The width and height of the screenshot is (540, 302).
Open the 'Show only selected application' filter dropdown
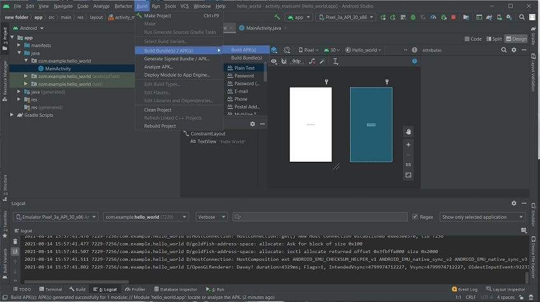[483, 217]
